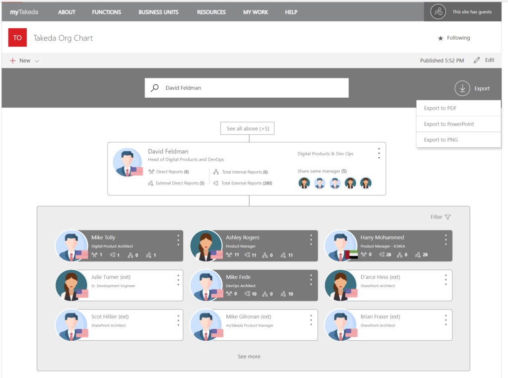
Task: Open David Feldman's three-dot options menu
Action: pos(379,153)
